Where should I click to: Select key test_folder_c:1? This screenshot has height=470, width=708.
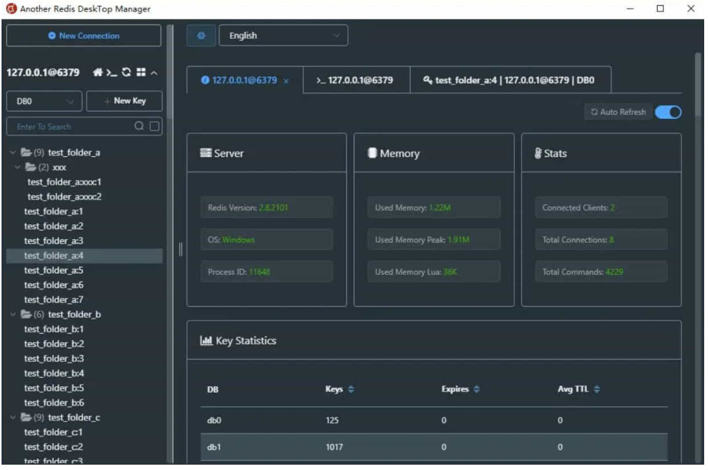pyautogui.click(x=53, y=433)
